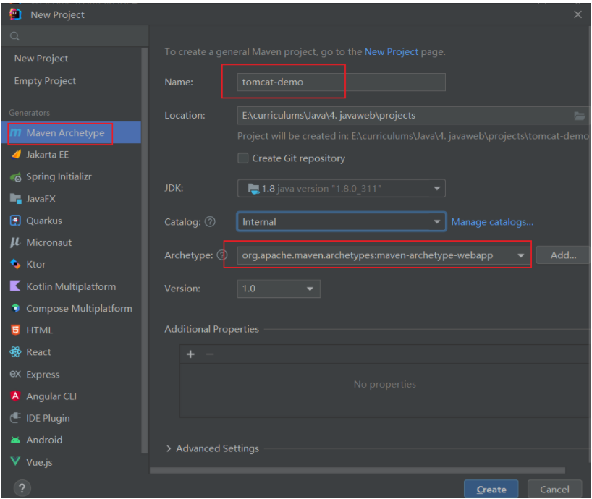Screen dimensions: 592x499
Task: Select the Quarkus generator label
Action: [44, 221]
